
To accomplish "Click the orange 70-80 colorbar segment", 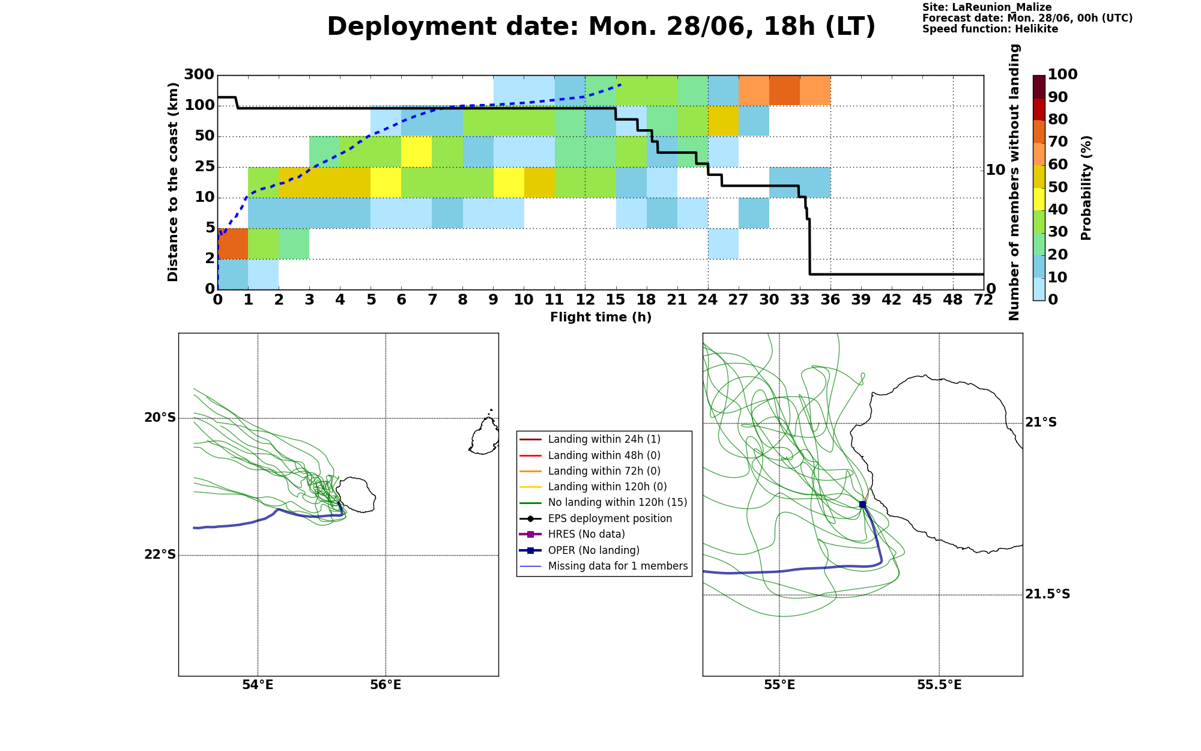I will (x=1039, y=132).
